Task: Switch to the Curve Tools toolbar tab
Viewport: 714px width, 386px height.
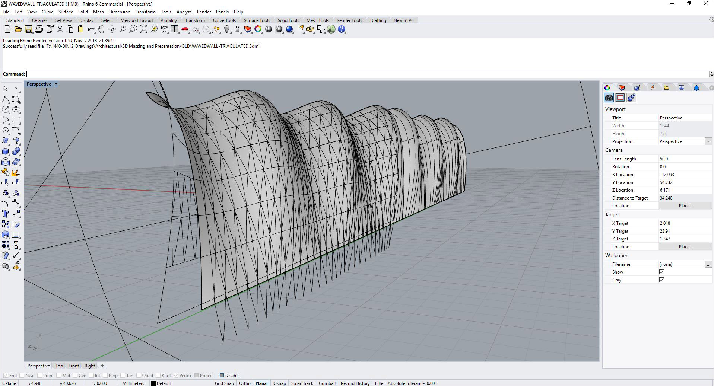Action: 224,20
